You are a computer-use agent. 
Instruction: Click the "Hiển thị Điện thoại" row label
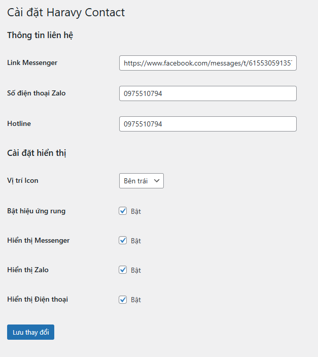(x=38, y=299)
